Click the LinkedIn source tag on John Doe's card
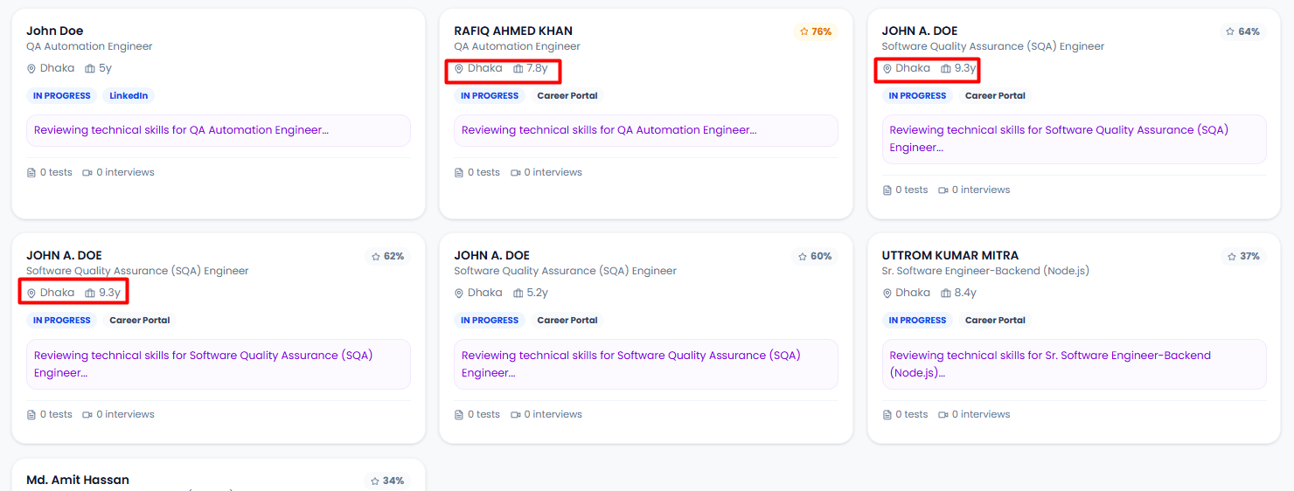Viewport: 1294px width, 491px height. 129,96
